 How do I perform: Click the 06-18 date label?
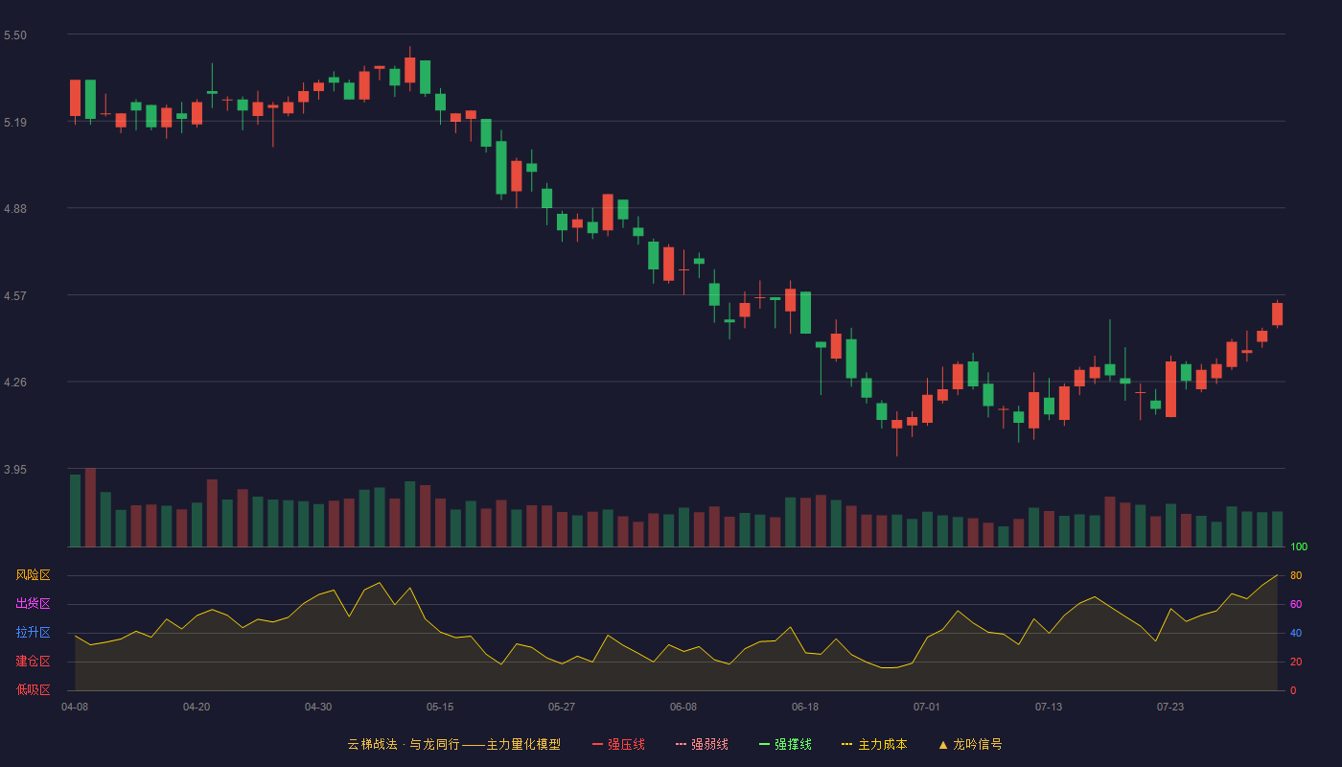(805, 707)
